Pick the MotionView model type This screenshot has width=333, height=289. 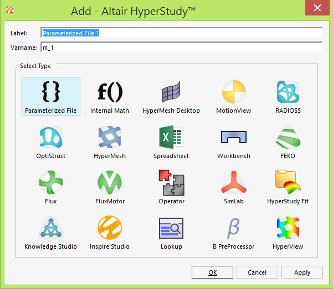[234, 92]
